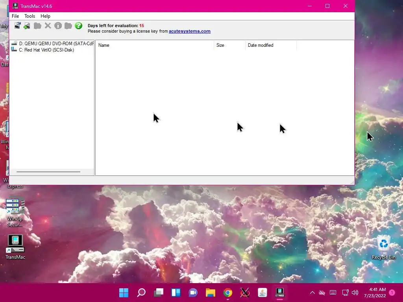Click the drive list horizontal scrollbar
This screenshot has width=403, height=302.
48,172
